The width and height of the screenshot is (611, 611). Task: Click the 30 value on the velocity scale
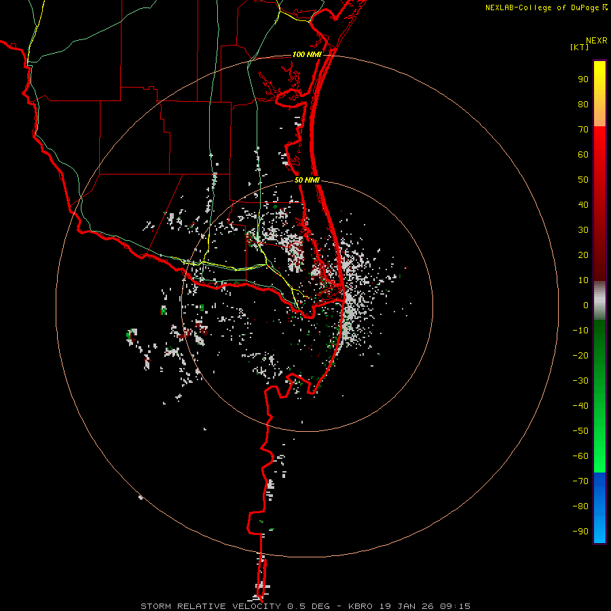pyautogui.click(x=583, y=230)
